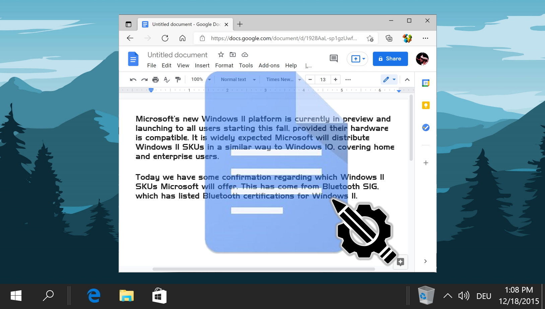Open Google Keep in side panel

click(x=426, y=105)
